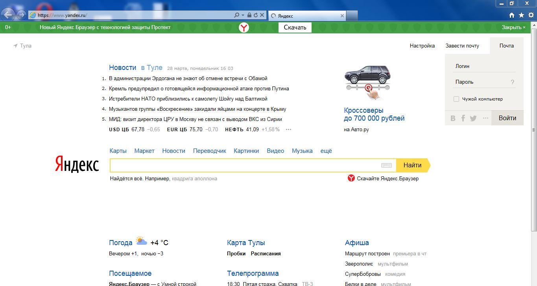Open the "Переводчик" service link
The height and width of the screenshot is (286, 537).
(209, 151)
